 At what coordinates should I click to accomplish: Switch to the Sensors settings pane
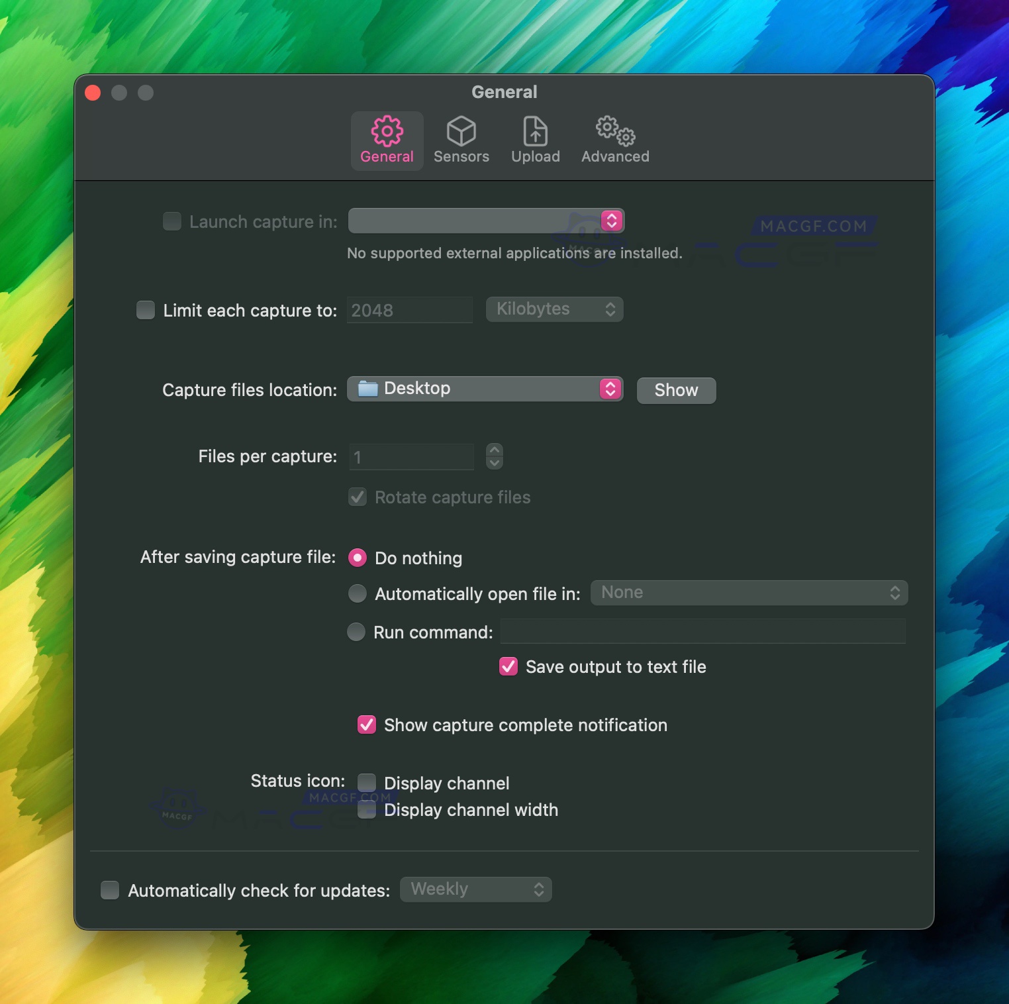461,139
